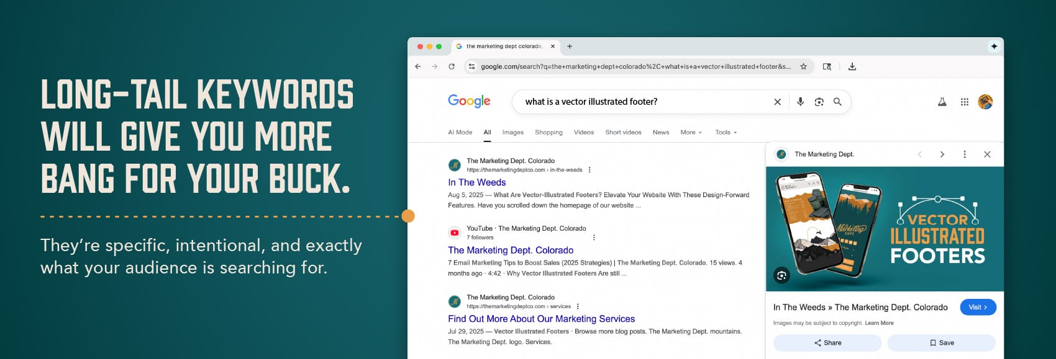The image size is (1056, 359).
Task: Click The Marketing Dept. logo in the panel header
Action: coord(781,154)
